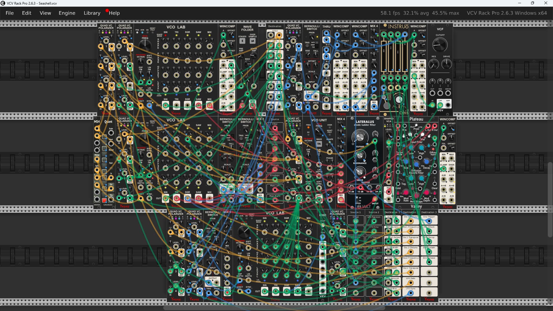This screenshot has width=553, height=311.
Task: Click the VCF HPF output jack
Action: [448, 105]
